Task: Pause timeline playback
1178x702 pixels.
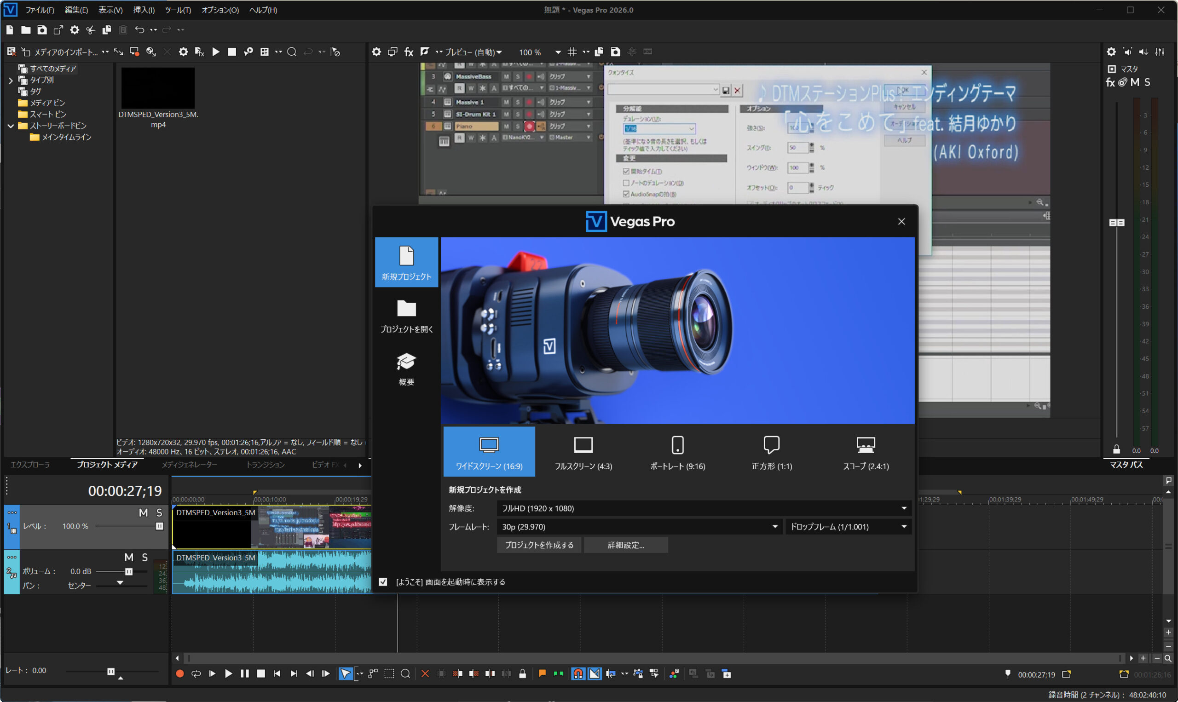Action: point(245,673)
